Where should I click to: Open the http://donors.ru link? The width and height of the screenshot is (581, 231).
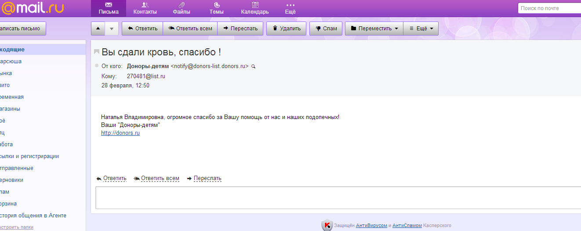click(120, 133)
